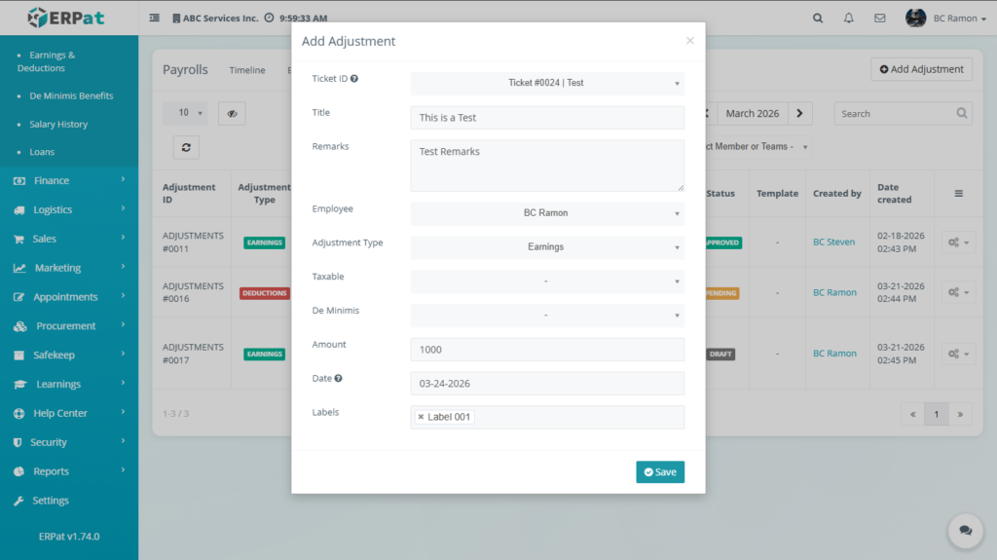Open the chat bubble icon

click(x=965, y=531)
